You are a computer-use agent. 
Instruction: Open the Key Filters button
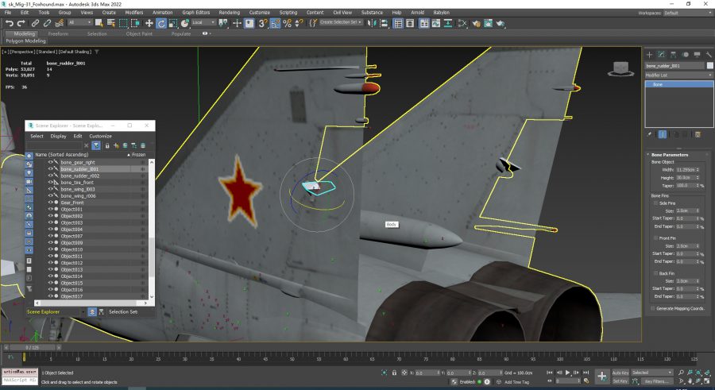[x=657, y=381]
